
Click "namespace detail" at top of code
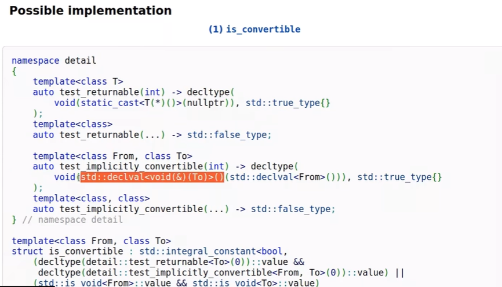[x=54, y=60]
